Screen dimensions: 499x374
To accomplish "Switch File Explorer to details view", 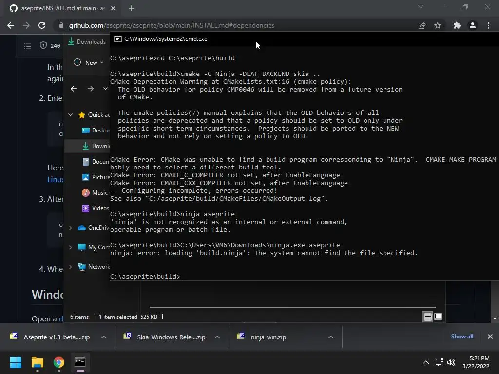I will tap(427, 317).
